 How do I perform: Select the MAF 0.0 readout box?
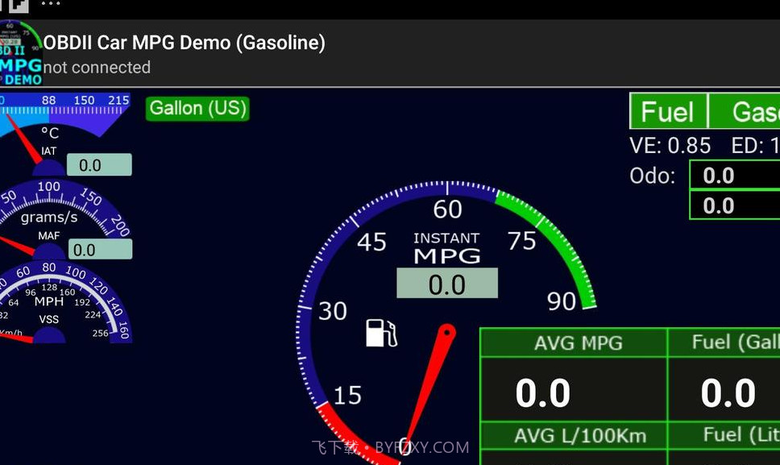[x=100, y=250]
